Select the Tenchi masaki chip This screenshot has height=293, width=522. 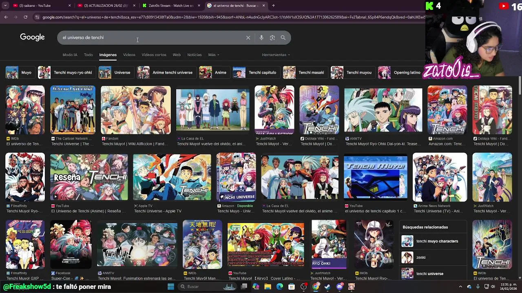pyautogui.click(x=305, y=72)
